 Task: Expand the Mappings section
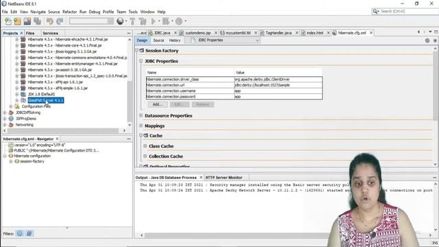(141, 126)
